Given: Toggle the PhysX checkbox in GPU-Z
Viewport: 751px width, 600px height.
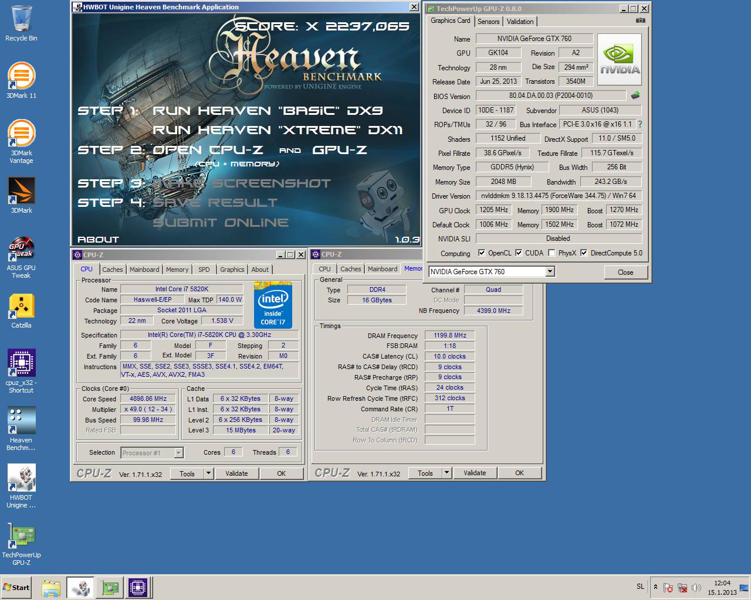Looking at the screenshot, I should pyautogui.click(x=552, y=253).
